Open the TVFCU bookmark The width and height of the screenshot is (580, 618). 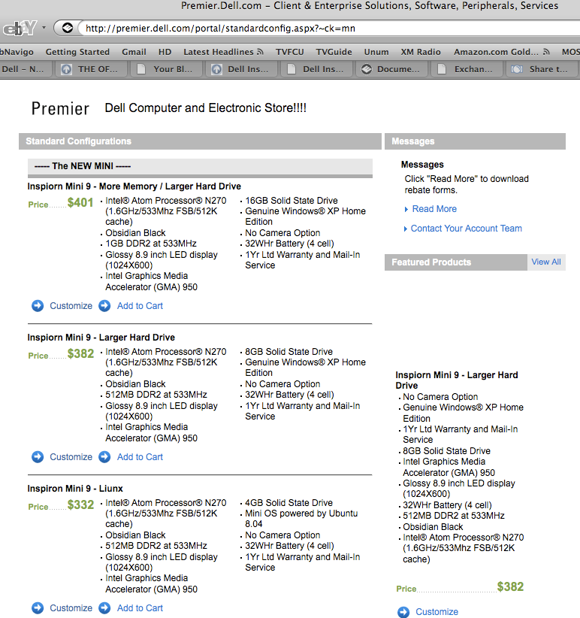click(290, 52)
